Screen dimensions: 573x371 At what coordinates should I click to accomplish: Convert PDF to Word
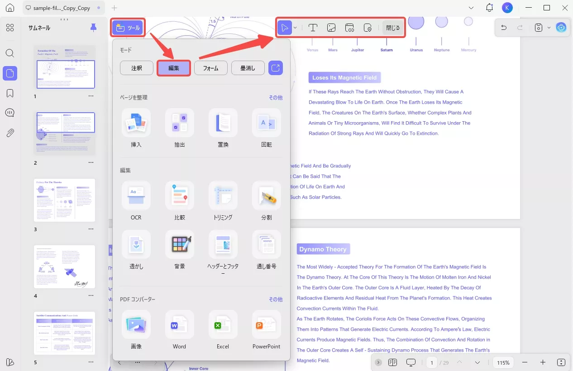coord(180,330)
